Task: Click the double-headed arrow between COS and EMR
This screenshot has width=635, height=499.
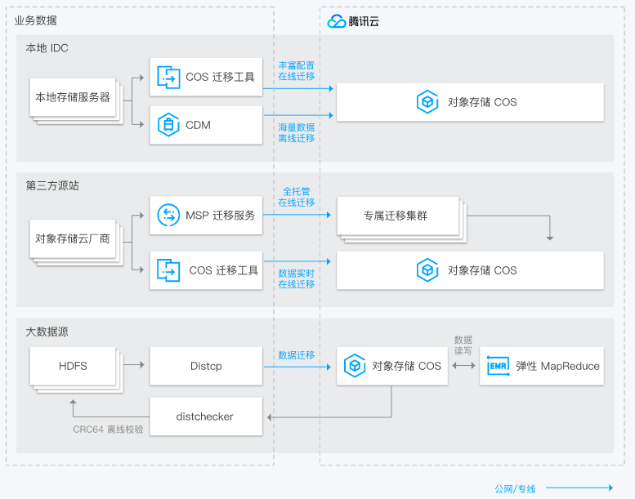Action: coord(463,365)
